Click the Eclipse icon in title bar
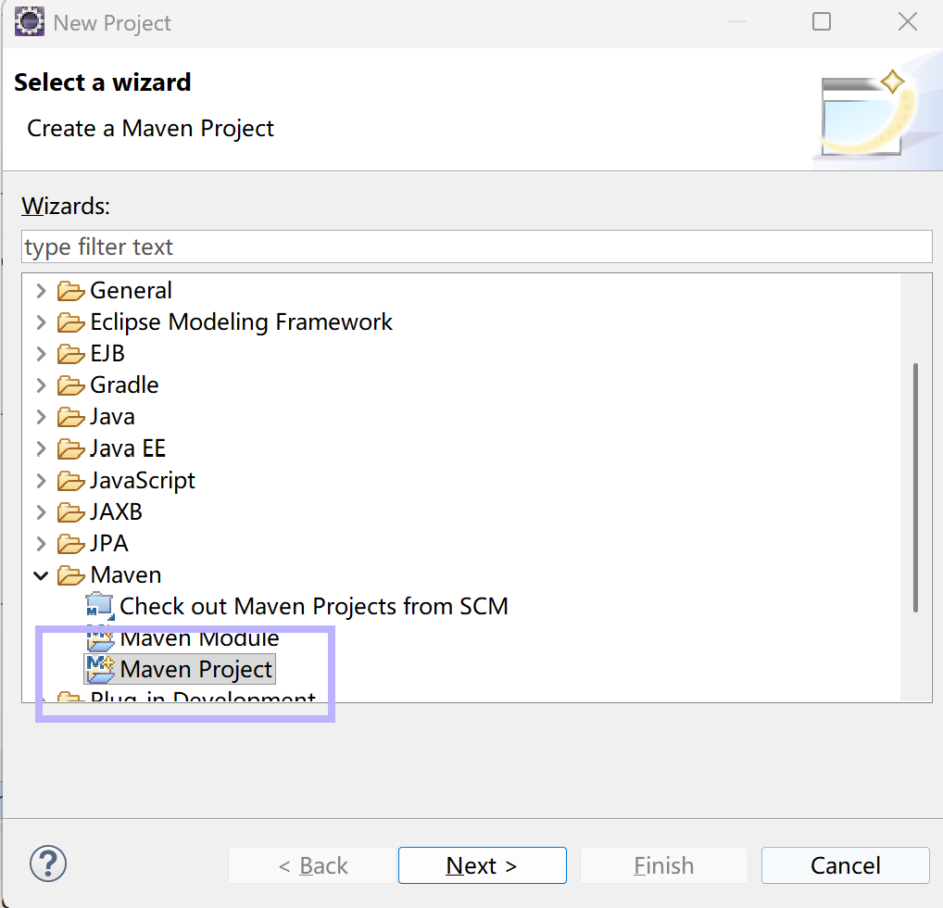 coord(29,21)
